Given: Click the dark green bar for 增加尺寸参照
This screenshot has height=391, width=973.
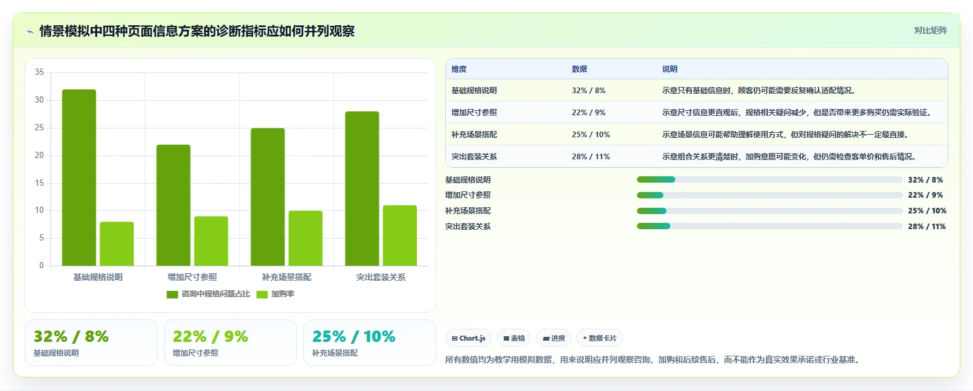Looking at the screenshot, I should pyautogui.click(x=173, y=205).
